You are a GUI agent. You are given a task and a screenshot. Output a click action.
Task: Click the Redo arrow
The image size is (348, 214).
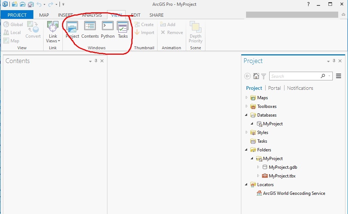coord(51,4)
